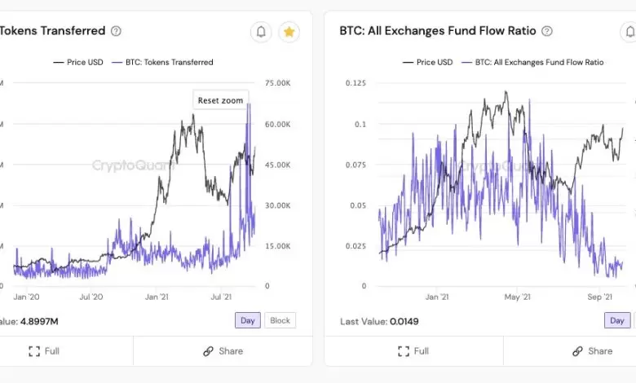This screenshot has width=636, height=383.
Task: Open help icon beside Fund Flow Ratio title
Action: (546, 31)
